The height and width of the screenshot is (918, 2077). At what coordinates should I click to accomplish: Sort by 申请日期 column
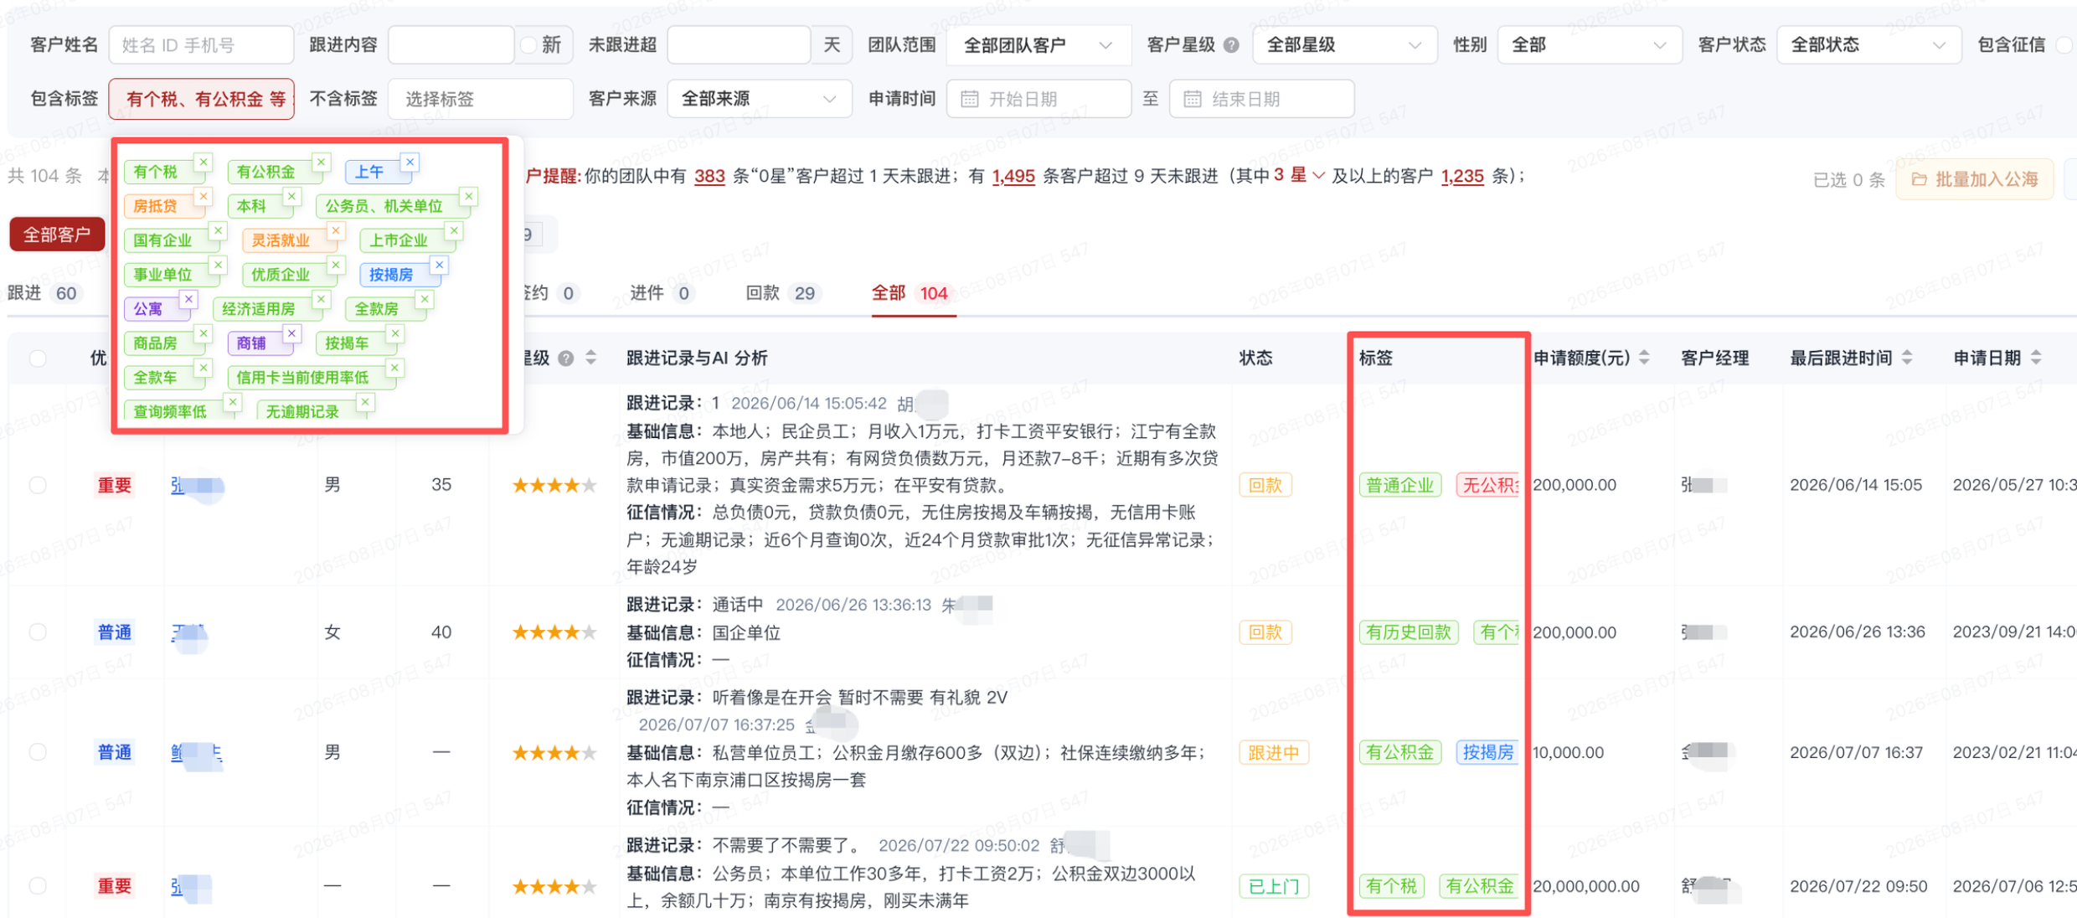2036,358
